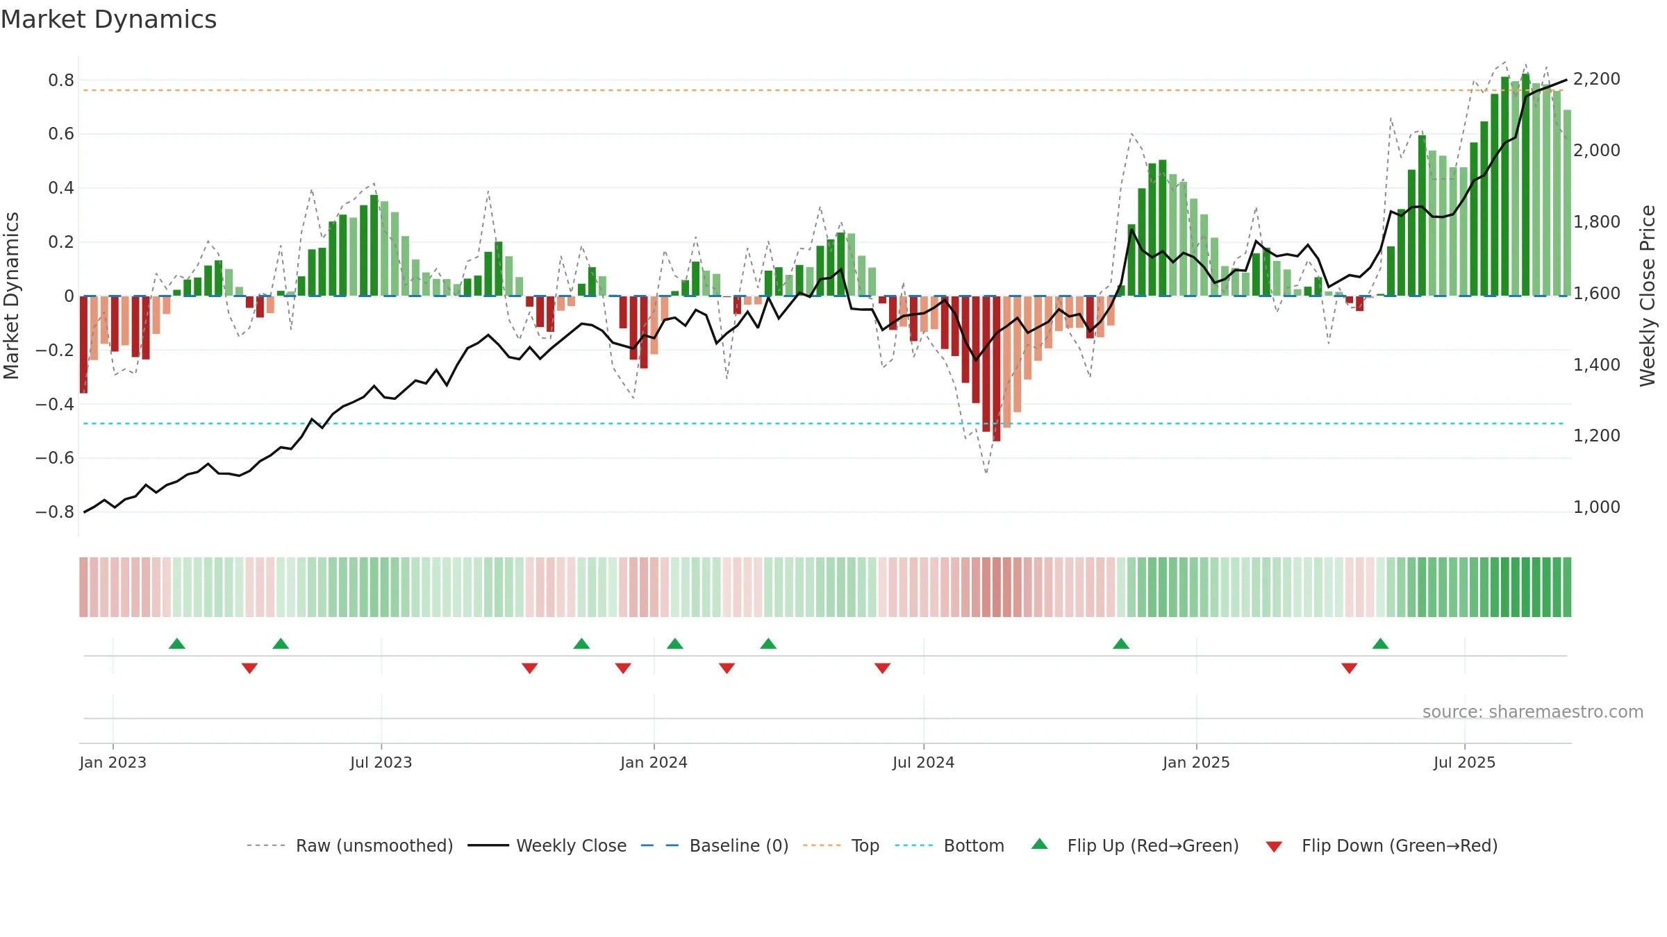The width and height of the screenshot is (1667, 937).
Task: Click the Jan 2024 x-axis label
Action: tap(654, 762)
